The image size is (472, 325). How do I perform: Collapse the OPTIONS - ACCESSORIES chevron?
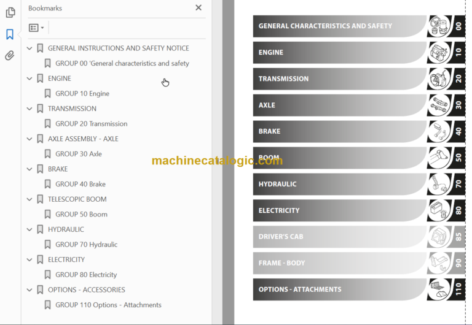(x=29, y=290)
